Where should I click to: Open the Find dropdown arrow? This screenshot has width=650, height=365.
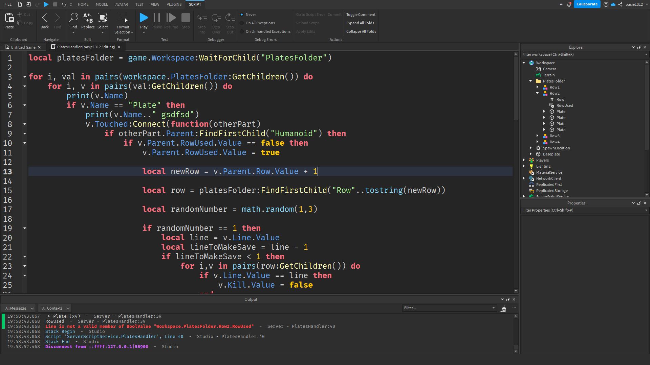point(73,32)
